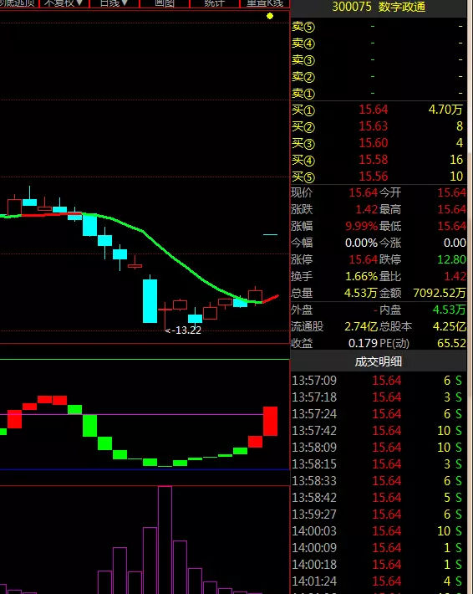This screenshot has height=594, width=473.
Task: Click the 买⑤ bid level icon
Action: tap(303, 177)
